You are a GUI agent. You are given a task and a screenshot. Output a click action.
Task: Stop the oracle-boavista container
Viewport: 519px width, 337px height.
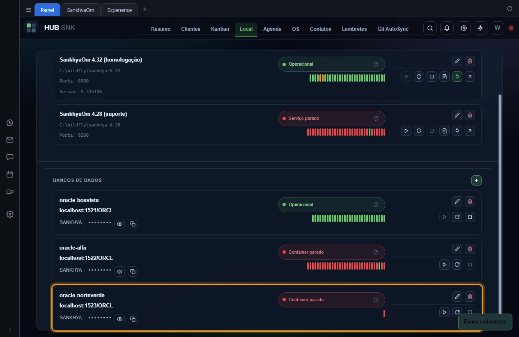(x=470, y=217)
